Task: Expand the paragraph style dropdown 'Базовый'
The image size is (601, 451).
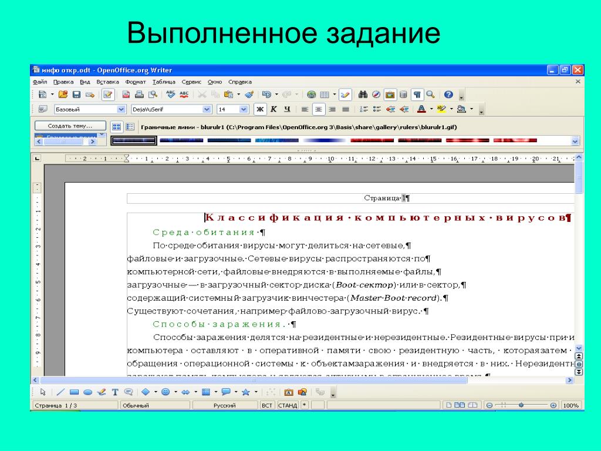Action: coord(121,109)
